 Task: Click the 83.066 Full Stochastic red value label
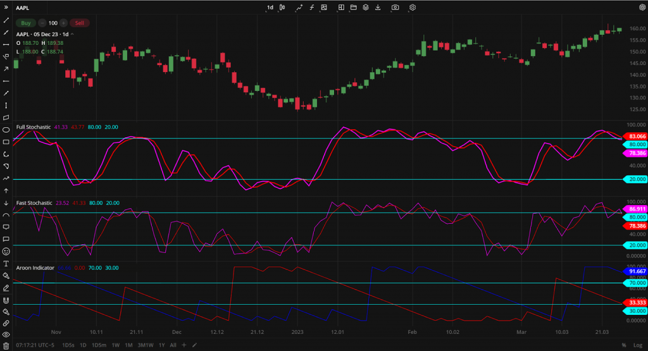(x=635, y=136)
